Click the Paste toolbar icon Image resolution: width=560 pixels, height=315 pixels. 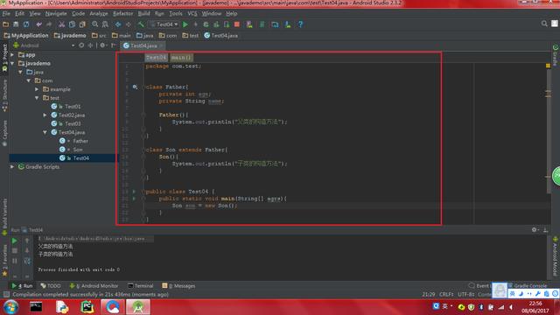(82, 24)
